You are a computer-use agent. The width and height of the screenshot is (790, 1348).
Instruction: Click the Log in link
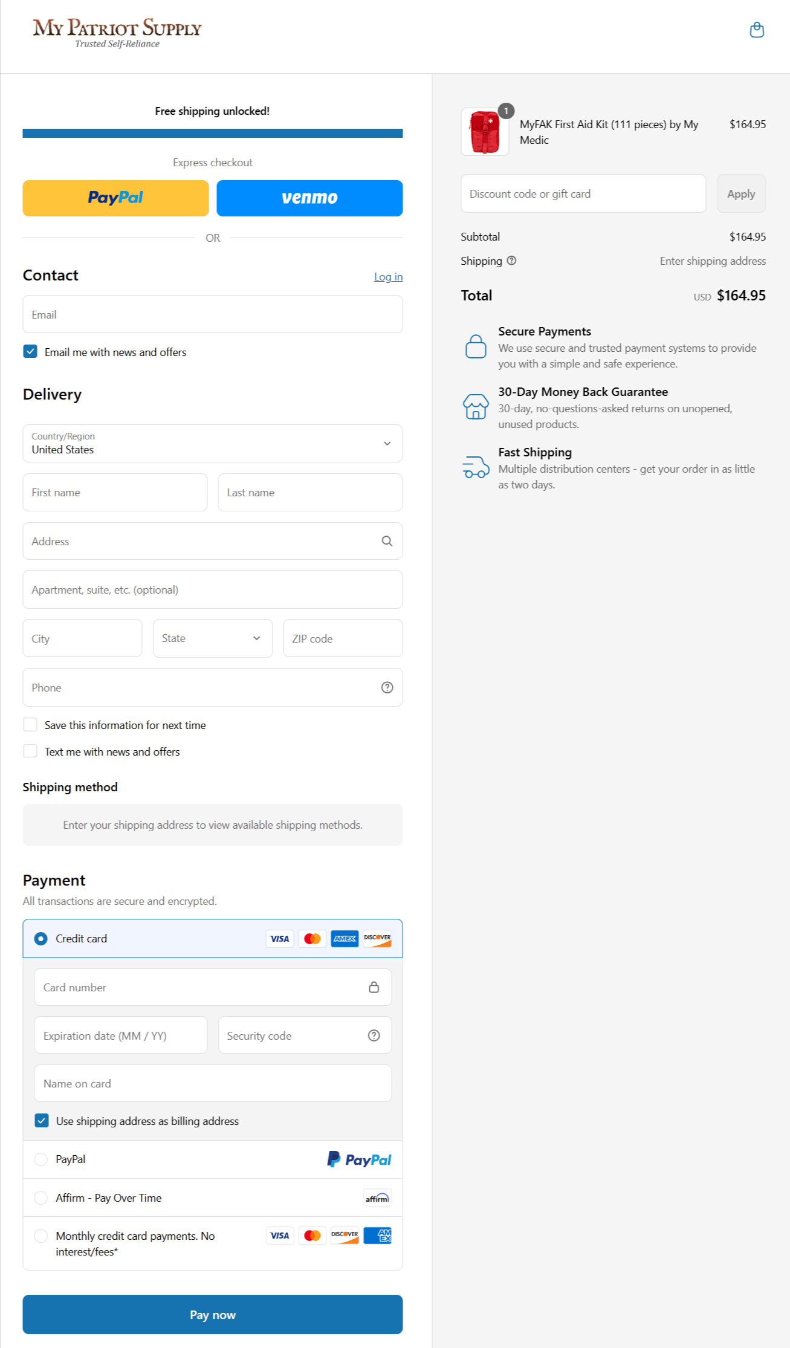coord(388,277)
